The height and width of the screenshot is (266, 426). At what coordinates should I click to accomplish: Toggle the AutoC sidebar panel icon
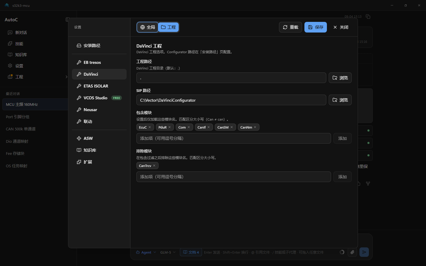67,20
